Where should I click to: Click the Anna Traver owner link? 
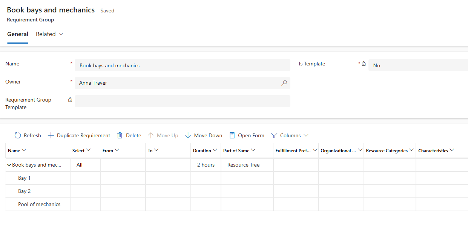93,83
